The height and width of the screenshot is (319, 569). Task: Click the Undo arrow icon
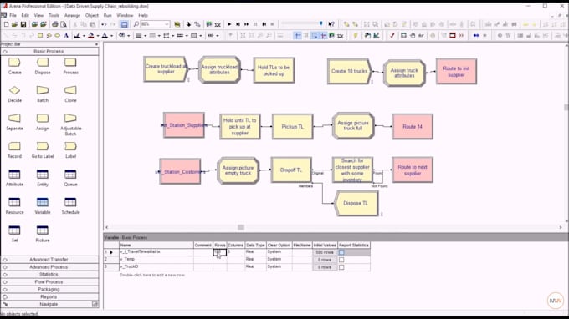[104, 24]
